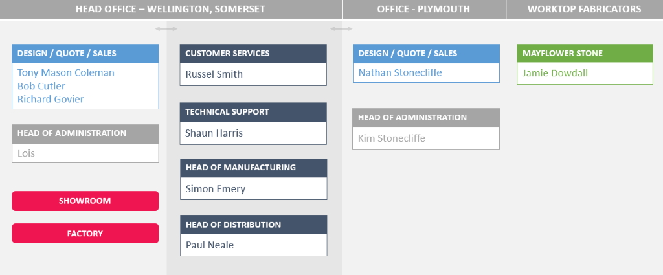Click Nathan Stonecliffe name link
Screen dimensions: 663x275
click(x=400, y=72)
